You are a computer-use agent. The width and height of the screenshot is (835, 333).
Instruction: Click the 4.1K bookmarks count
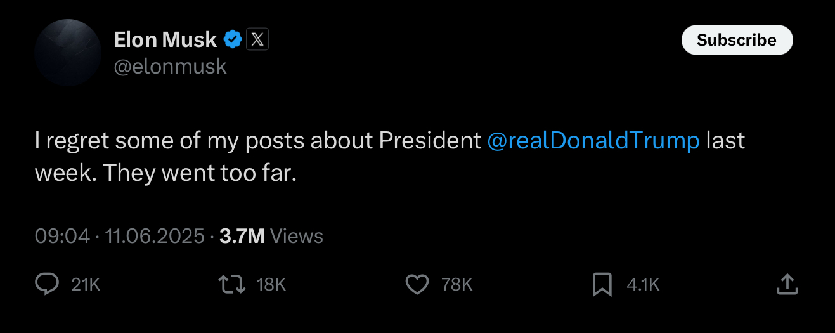[x=643, y=285]
